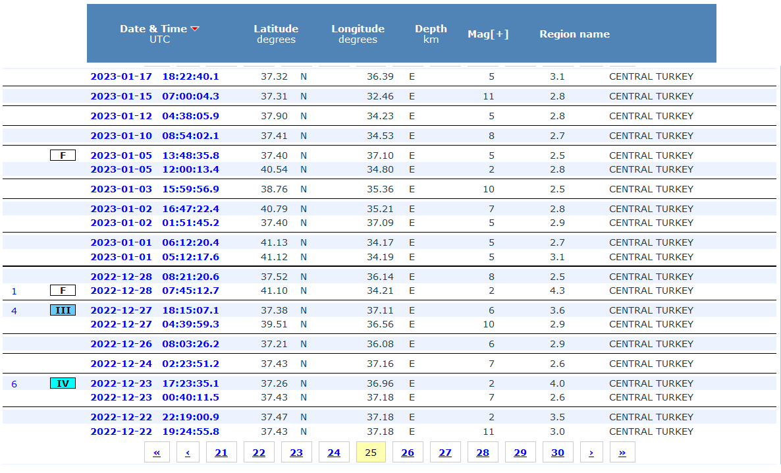Open earthquake 2023-01-05 13:48:35.8
This screenshot has height=473, width=781.
[154, 155]
